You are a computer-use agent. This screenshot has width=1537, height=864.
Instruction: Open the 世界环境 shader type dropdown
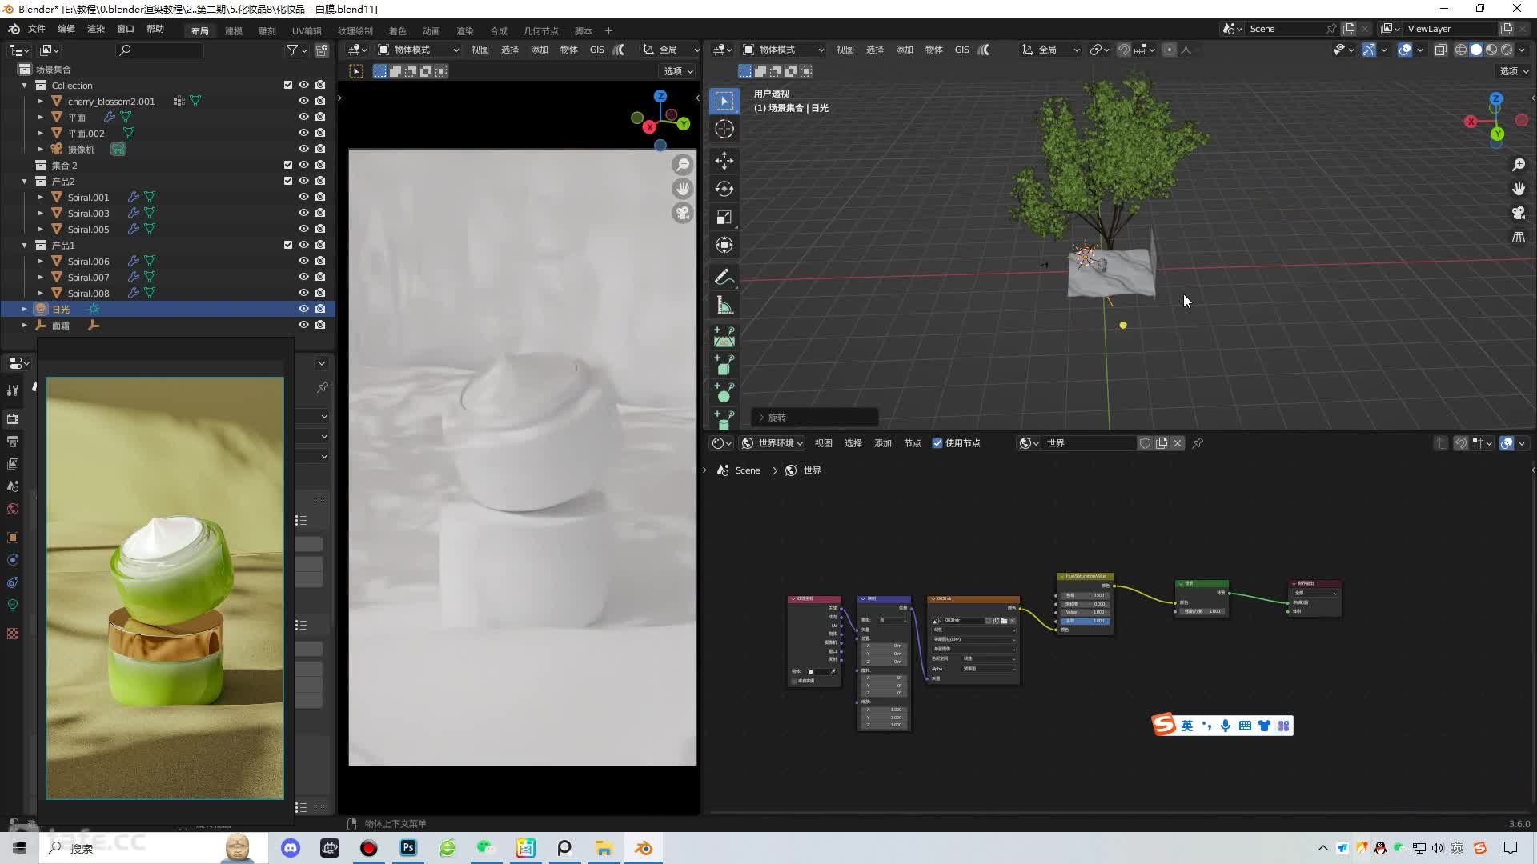[772, 443]
